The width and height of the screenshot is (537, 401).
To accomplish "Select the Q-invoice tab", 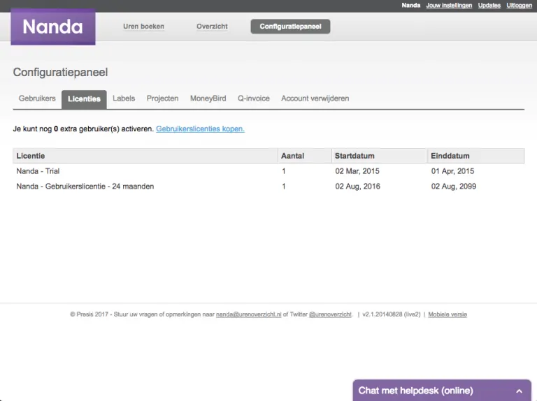I will coord(254,99).
